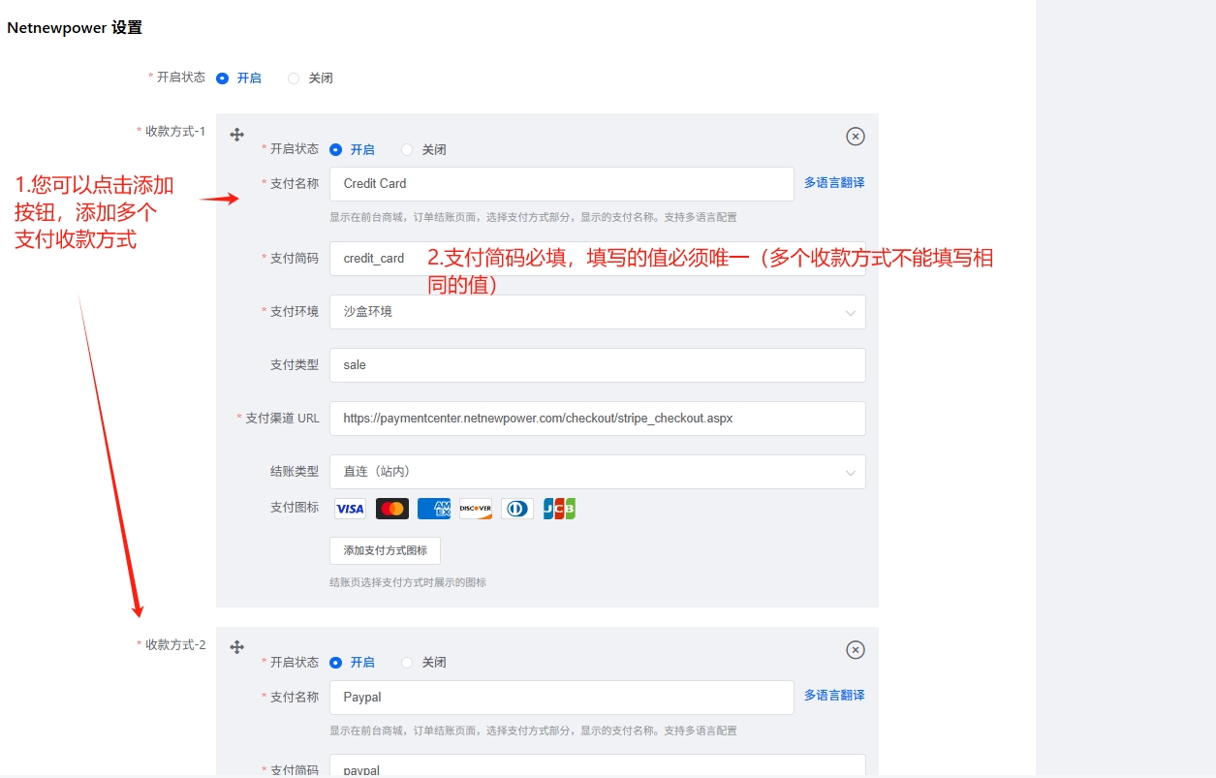Screen dimensions: 1216x778
Task: Select 关闭 radio in 收款方式-2
Action: tap(407, 663)
